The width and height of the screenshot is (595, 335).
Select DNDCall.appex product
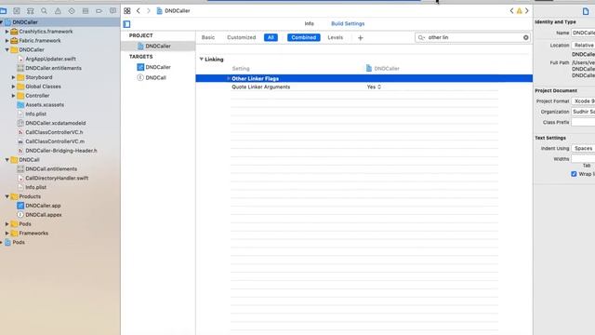click(44, 215)
